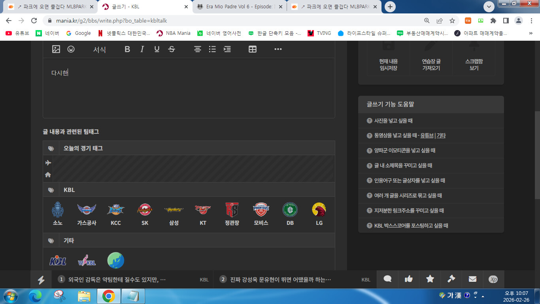Open help for 양파군 이모티콘을 넣고 싶을 때

[405, 151]
